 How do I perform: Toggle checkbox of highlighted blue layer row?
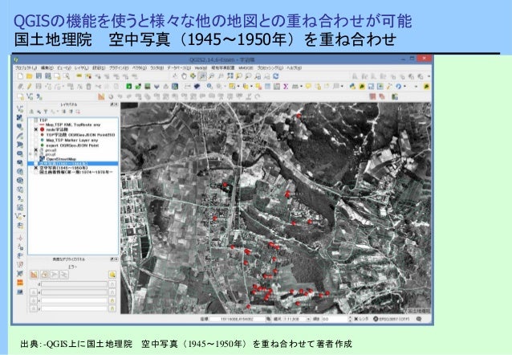(x=36, y=163)
